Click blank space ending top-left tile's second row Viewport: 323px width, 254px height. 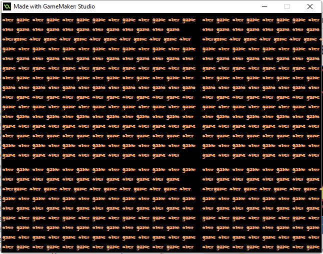(x=189, y=30)
